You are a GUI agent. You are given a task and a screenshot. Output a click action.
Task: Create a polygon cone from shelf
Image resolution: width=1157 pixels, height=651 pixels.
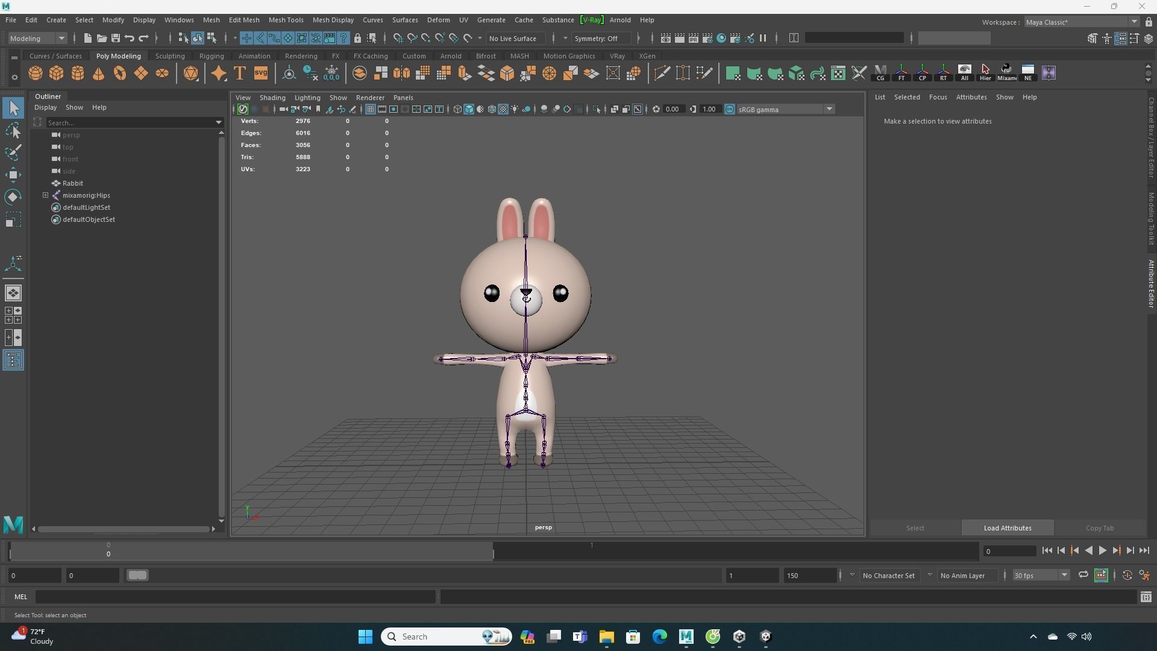[x=99, y=74]
